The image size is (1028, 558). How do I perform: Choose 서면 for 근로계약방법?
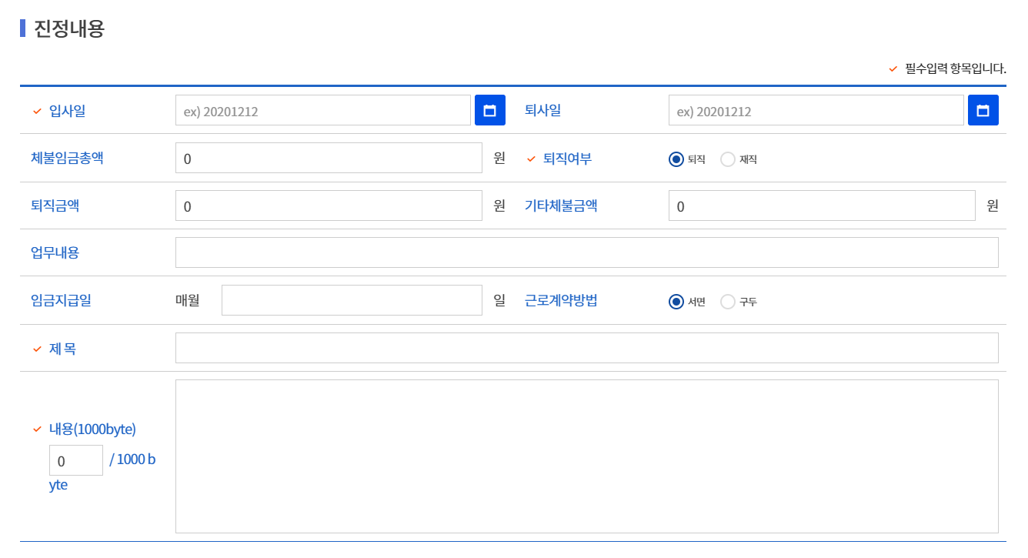click(x=676, y=302)
